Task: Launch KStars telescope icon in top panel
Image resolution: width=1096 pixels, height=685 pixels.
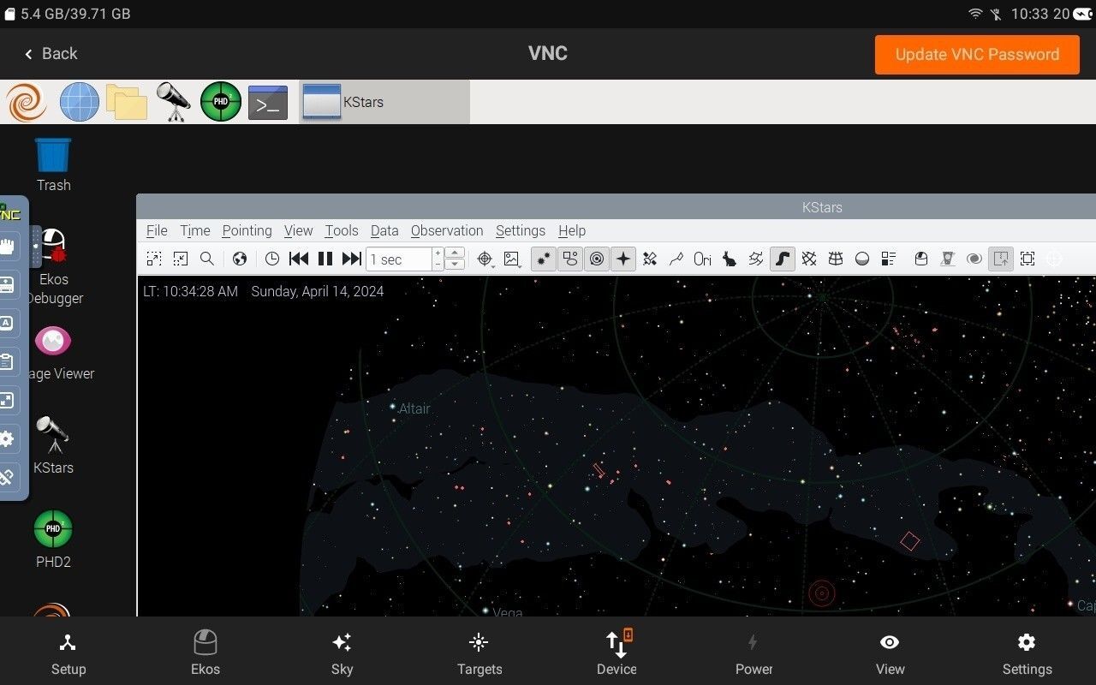Action: [174, 102]
